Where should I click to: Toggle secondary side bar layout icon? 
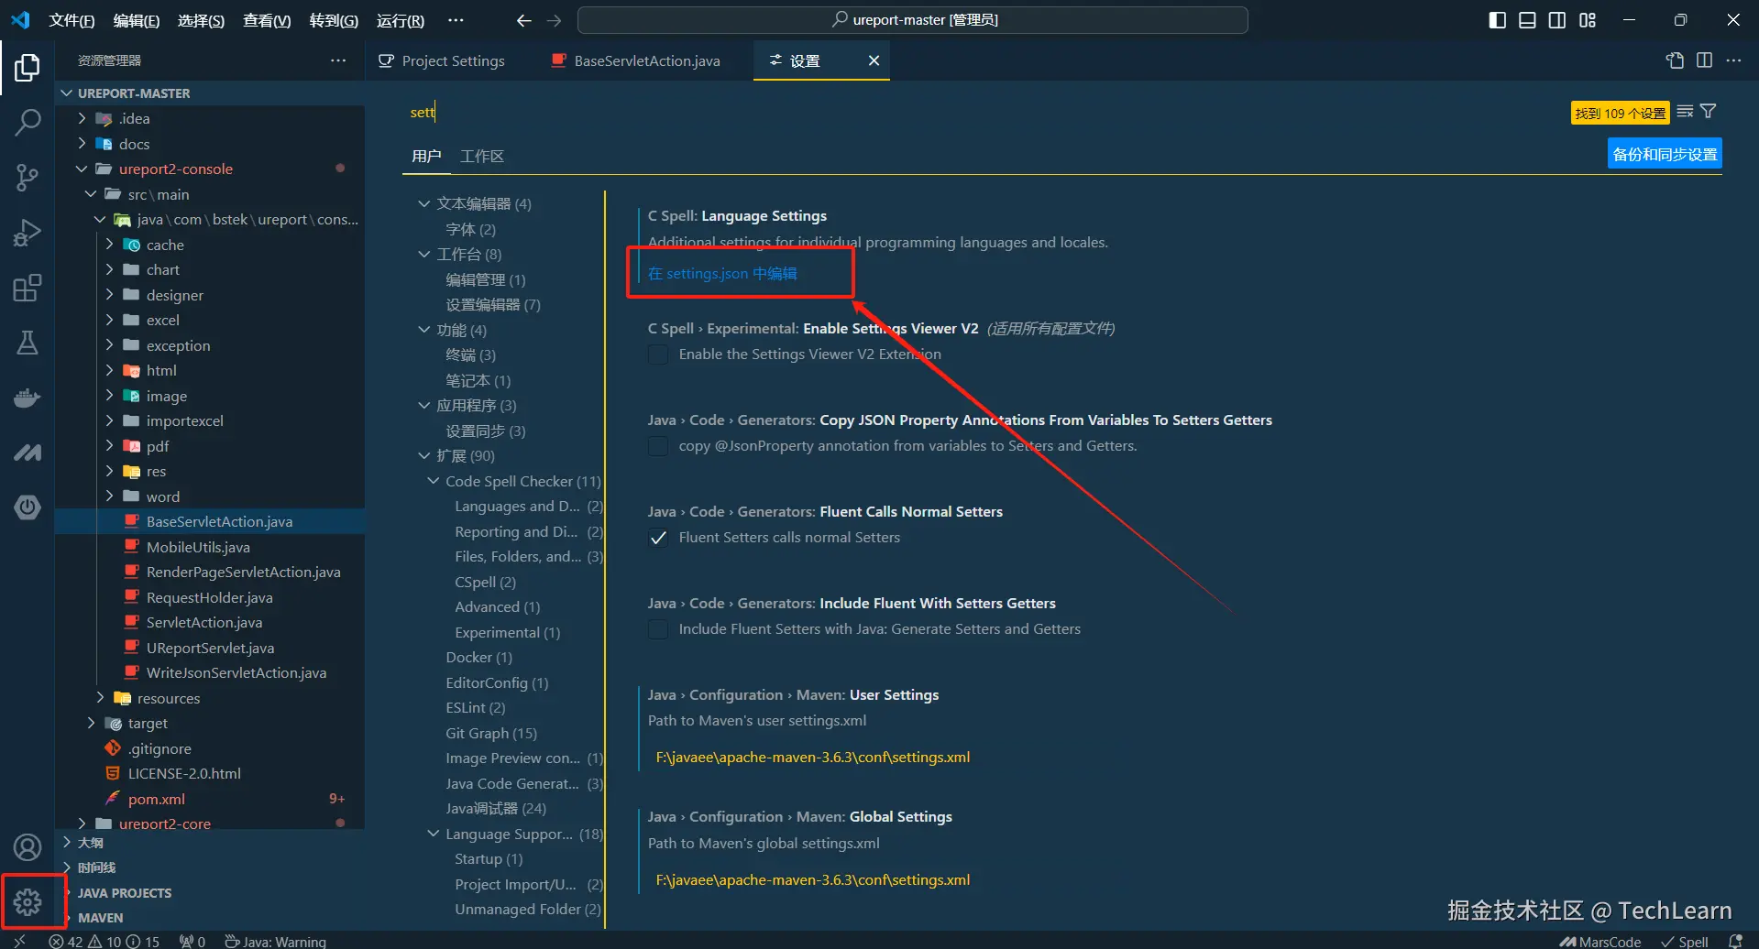tap(1557, 20)
